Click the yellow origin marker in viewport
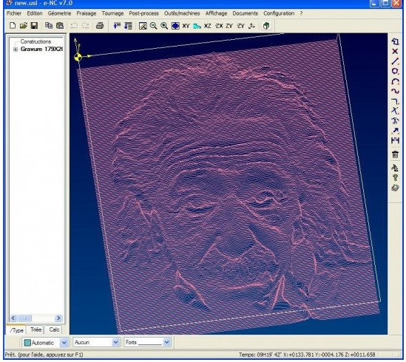Screen dimensions: 406x362 point(78,57)
